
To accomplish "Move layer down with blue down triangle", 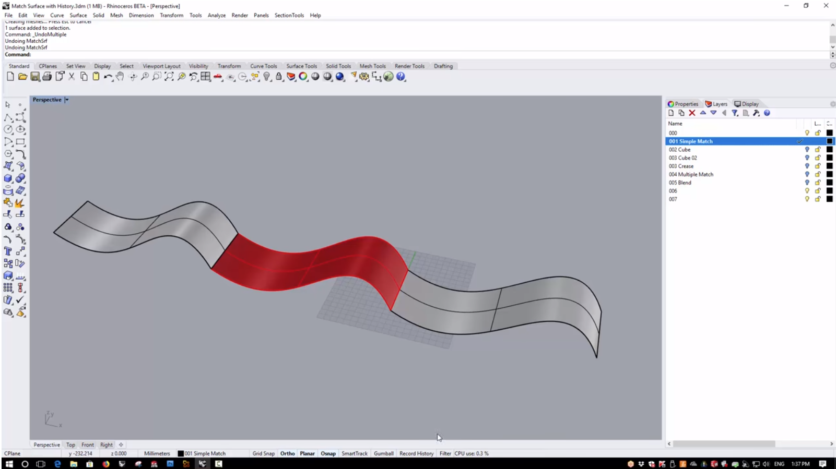I will (713, 113).
